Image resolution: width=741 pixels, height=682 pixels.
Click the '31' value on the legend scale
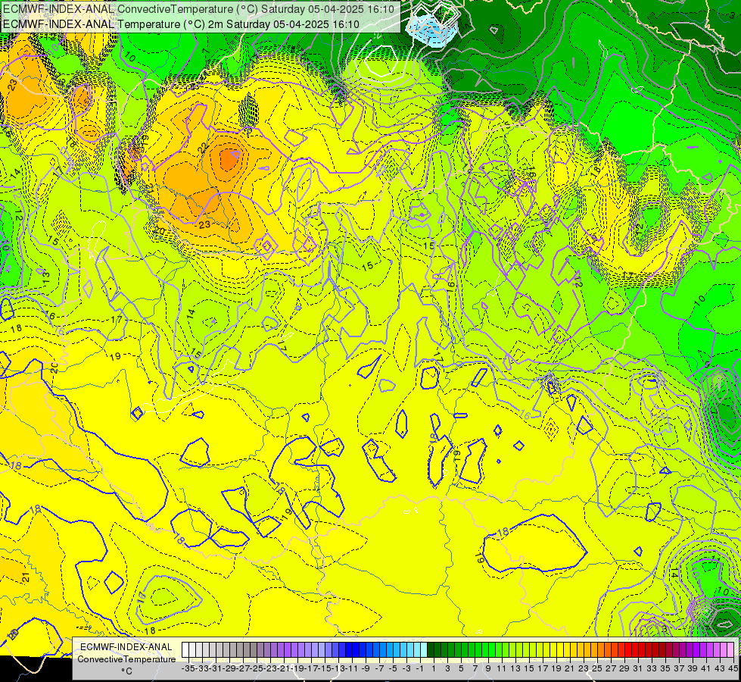[638, 668]
